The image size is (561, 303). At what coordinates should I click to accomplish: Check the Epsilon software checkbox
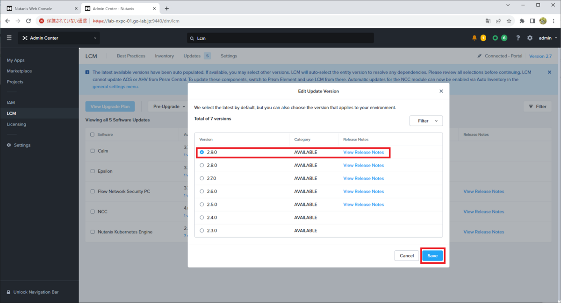point(93,171)
